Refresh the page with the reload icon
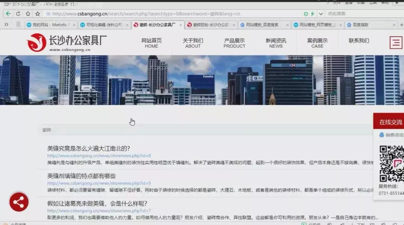 (18, 13)
